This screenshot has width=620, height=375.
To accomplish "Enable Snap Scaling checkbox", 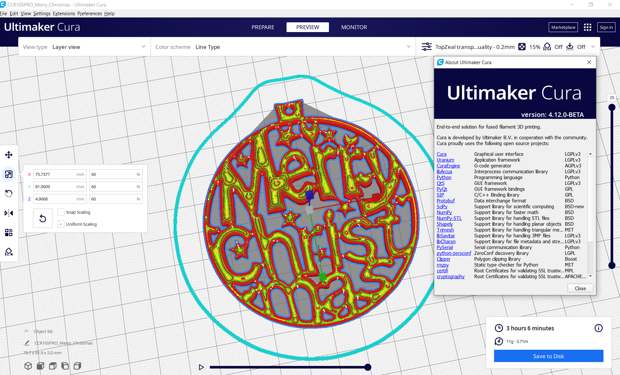I will [61, 212].
